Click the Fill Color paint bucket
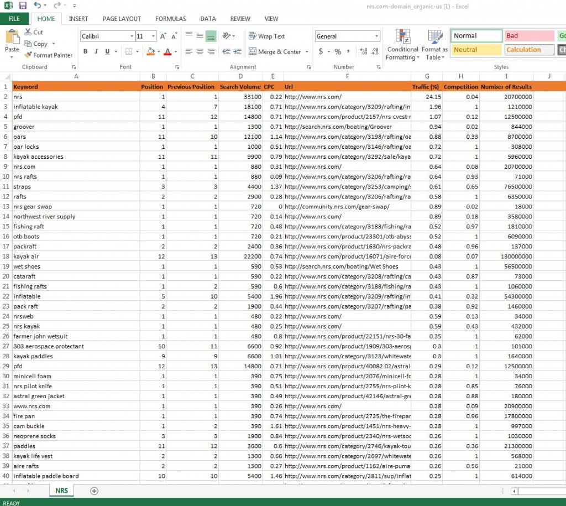This screenshot has width=566, height=506. click(150, 52)
